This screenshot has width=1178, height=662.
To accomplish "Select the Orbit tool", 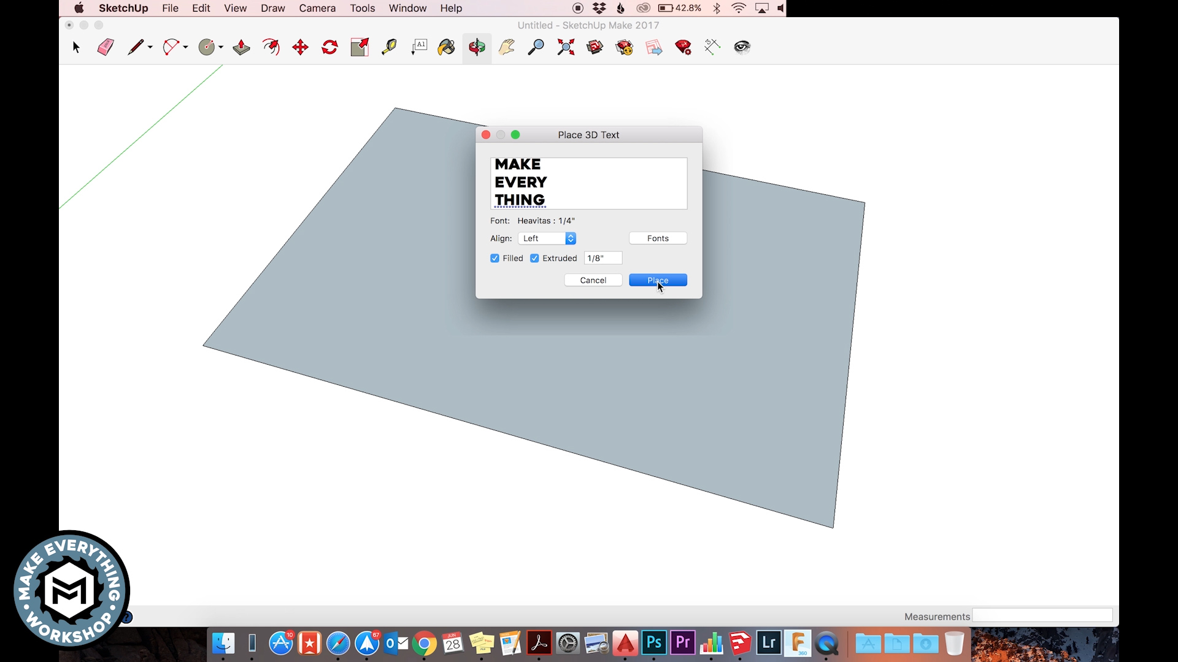I will tap(477, 46).
